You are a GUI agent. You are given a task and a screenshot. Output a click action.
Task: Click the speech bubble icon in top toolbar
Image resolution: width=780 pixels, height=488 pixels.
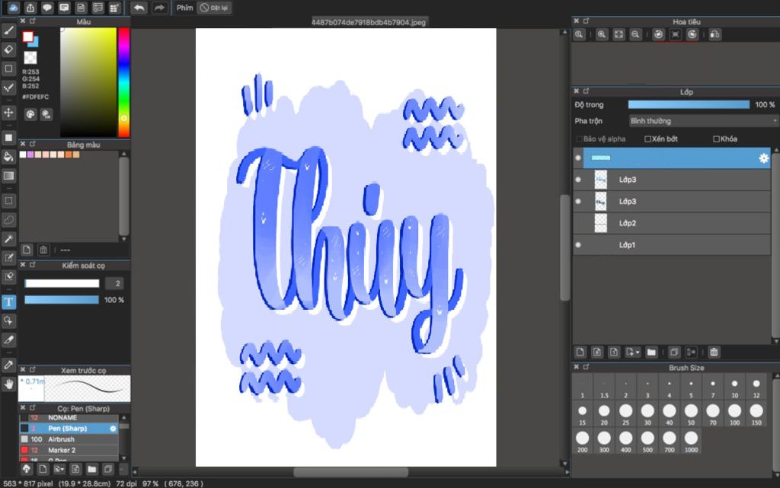pos(47,8)
